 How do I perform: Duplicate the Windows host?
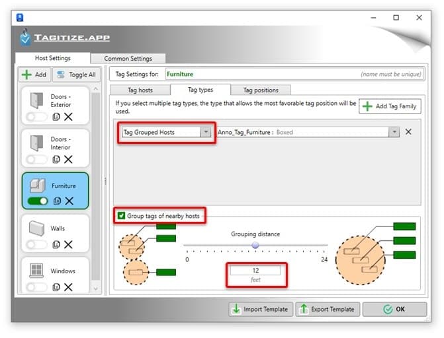tap(56, 287)
